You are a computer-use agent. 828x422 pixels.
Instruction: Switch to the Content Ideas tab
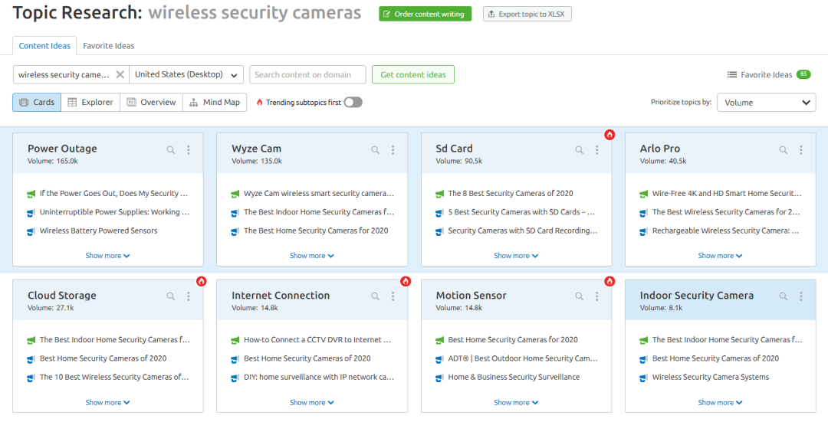coord(44,46)
